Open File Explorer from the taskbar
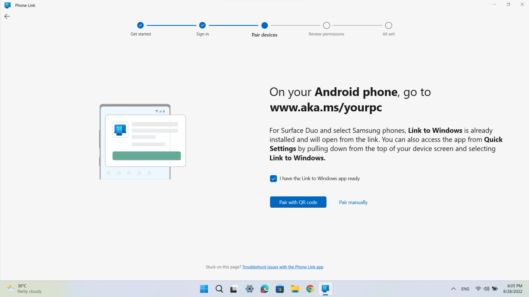Viewport: 529px width, 297px height. (295, 289)
